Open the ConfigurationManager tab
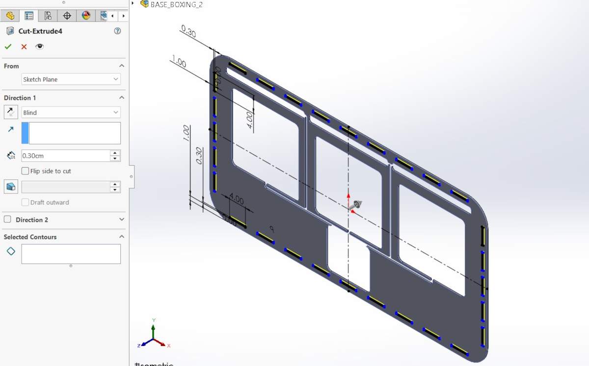The image size is (589, 366). pyautogui.click(x=48, y=16)
